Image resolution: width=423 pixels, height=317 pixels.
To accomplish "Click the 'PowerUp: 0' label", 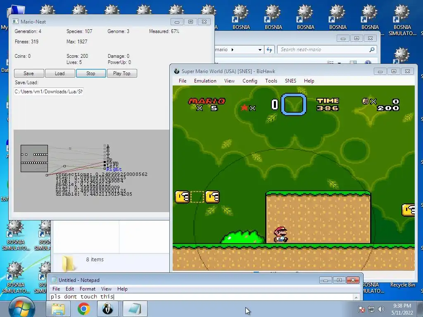I will pos(119,62).
